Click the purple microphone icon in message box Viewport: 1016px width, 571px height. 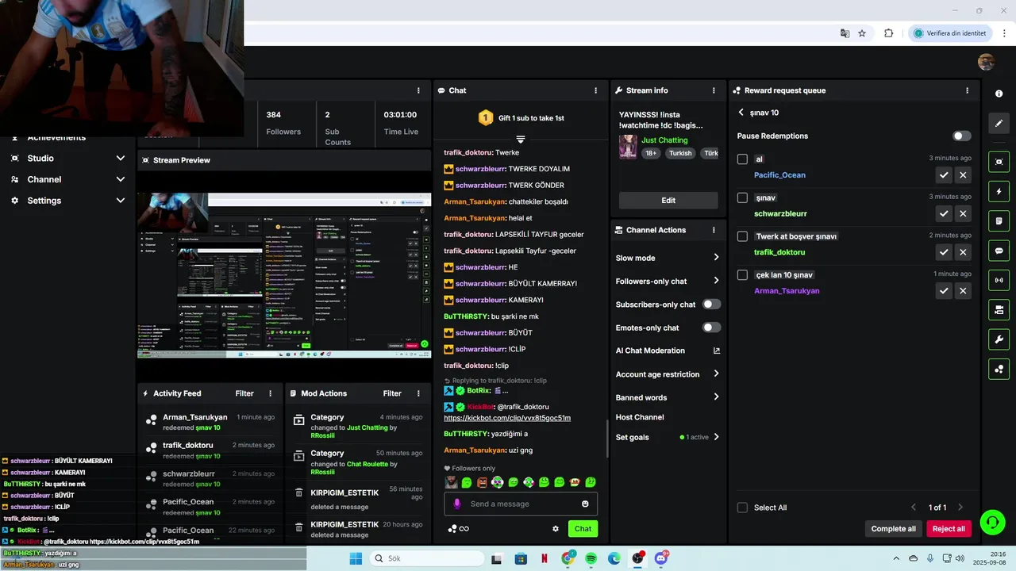click(456, 504)
